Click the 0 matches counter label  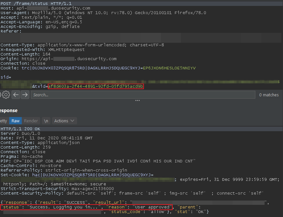coord(269,95)
